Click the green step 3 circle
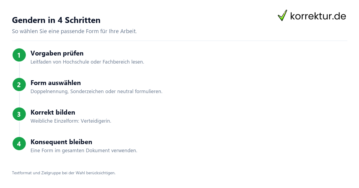 (19, 114)
